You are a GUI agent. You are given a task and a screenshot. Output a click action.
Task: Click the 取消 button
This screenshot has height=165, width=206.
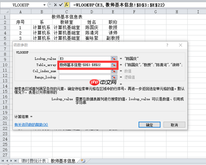[174, 125]
